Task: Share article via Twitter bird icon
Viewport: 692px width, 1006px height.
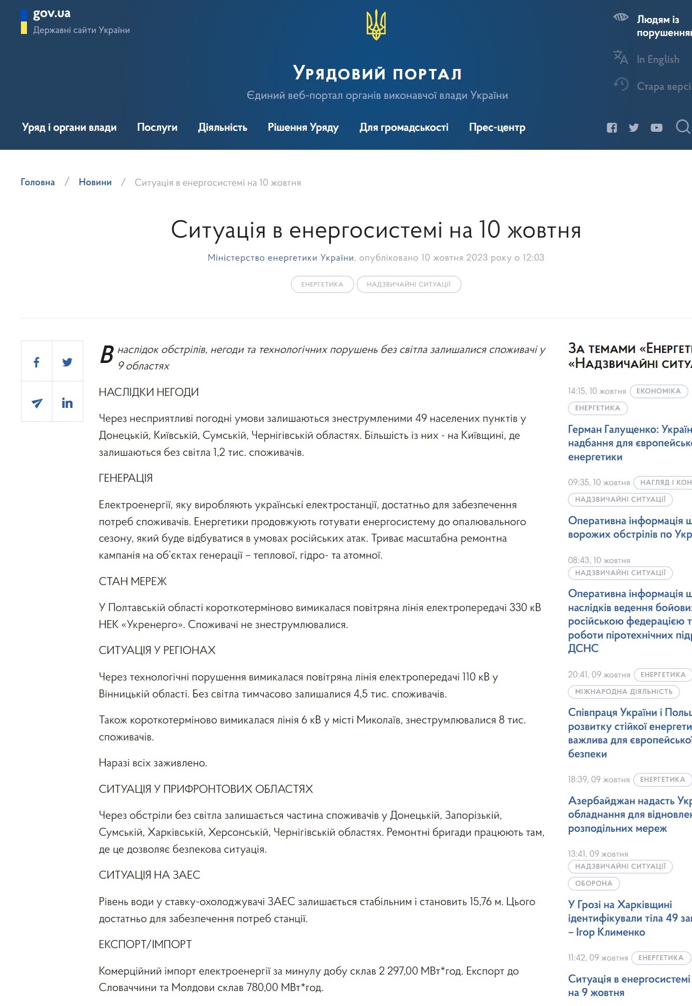Action: (67, 362)
